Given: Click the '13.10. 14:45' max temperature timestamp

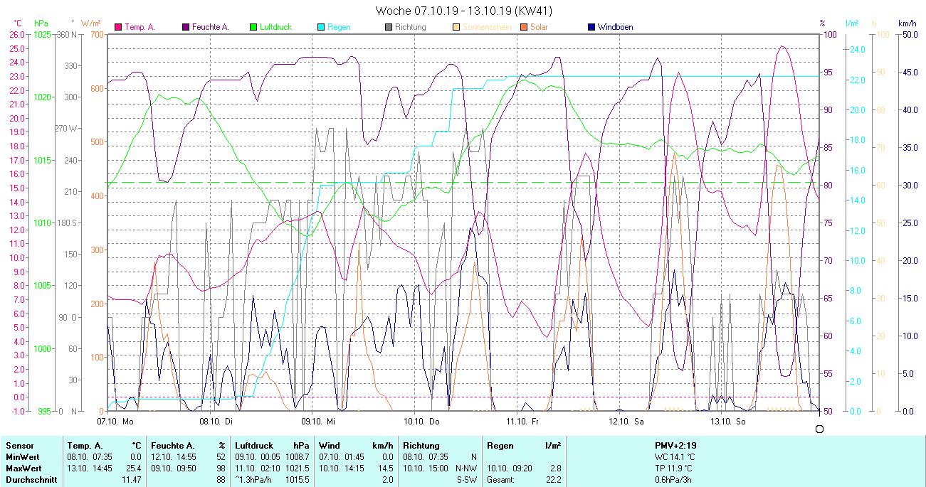Looking at the screenshot, I should [x=90, y=469].
